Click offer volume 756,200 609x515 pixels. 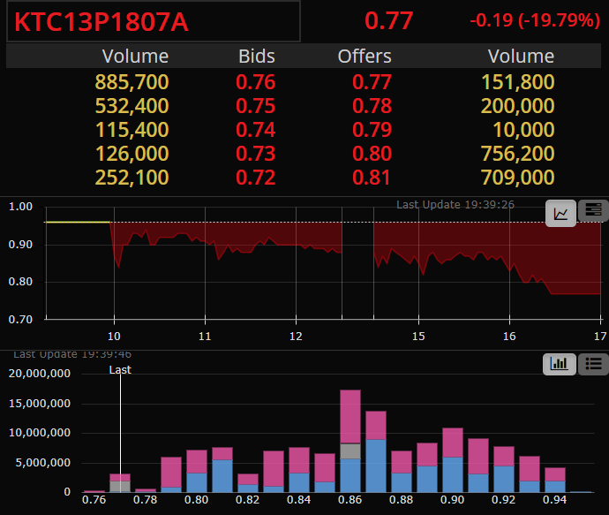click(518, 154)
